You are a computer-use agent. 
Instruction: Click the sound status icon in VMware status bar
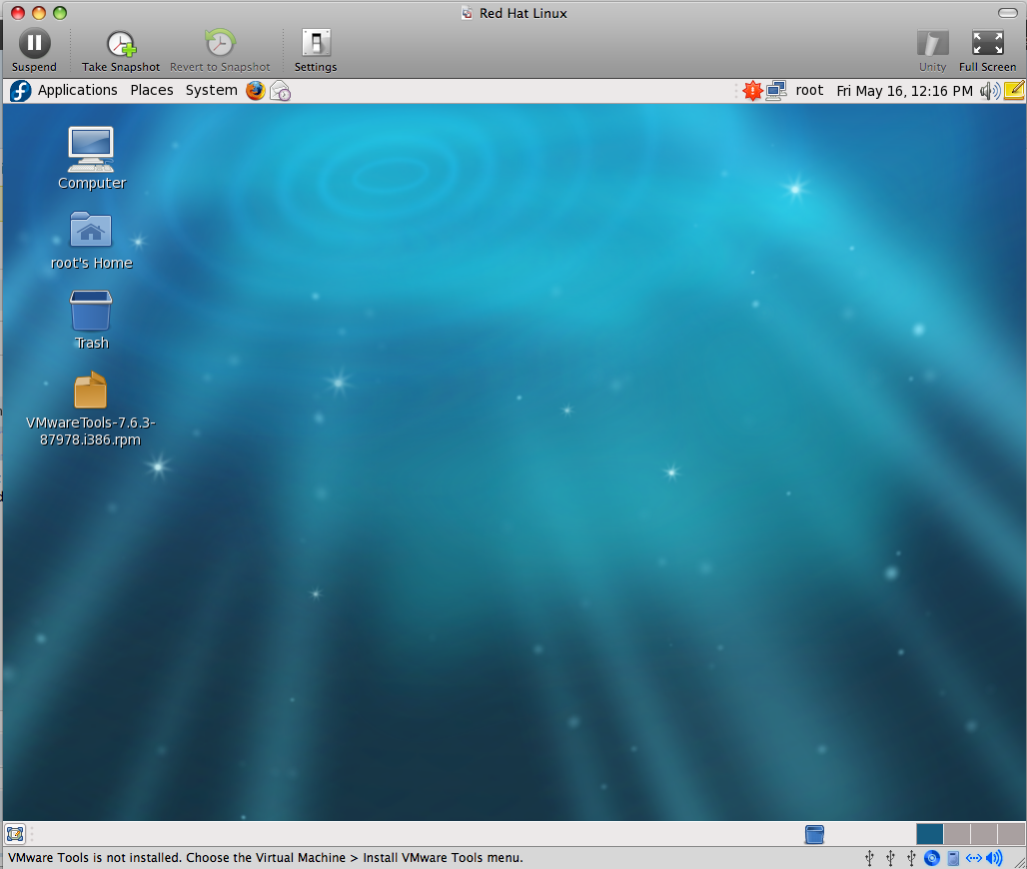tap(994, 858)
